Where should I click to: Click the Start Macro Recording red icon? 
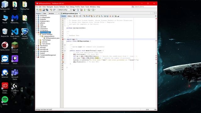point(110,16)
